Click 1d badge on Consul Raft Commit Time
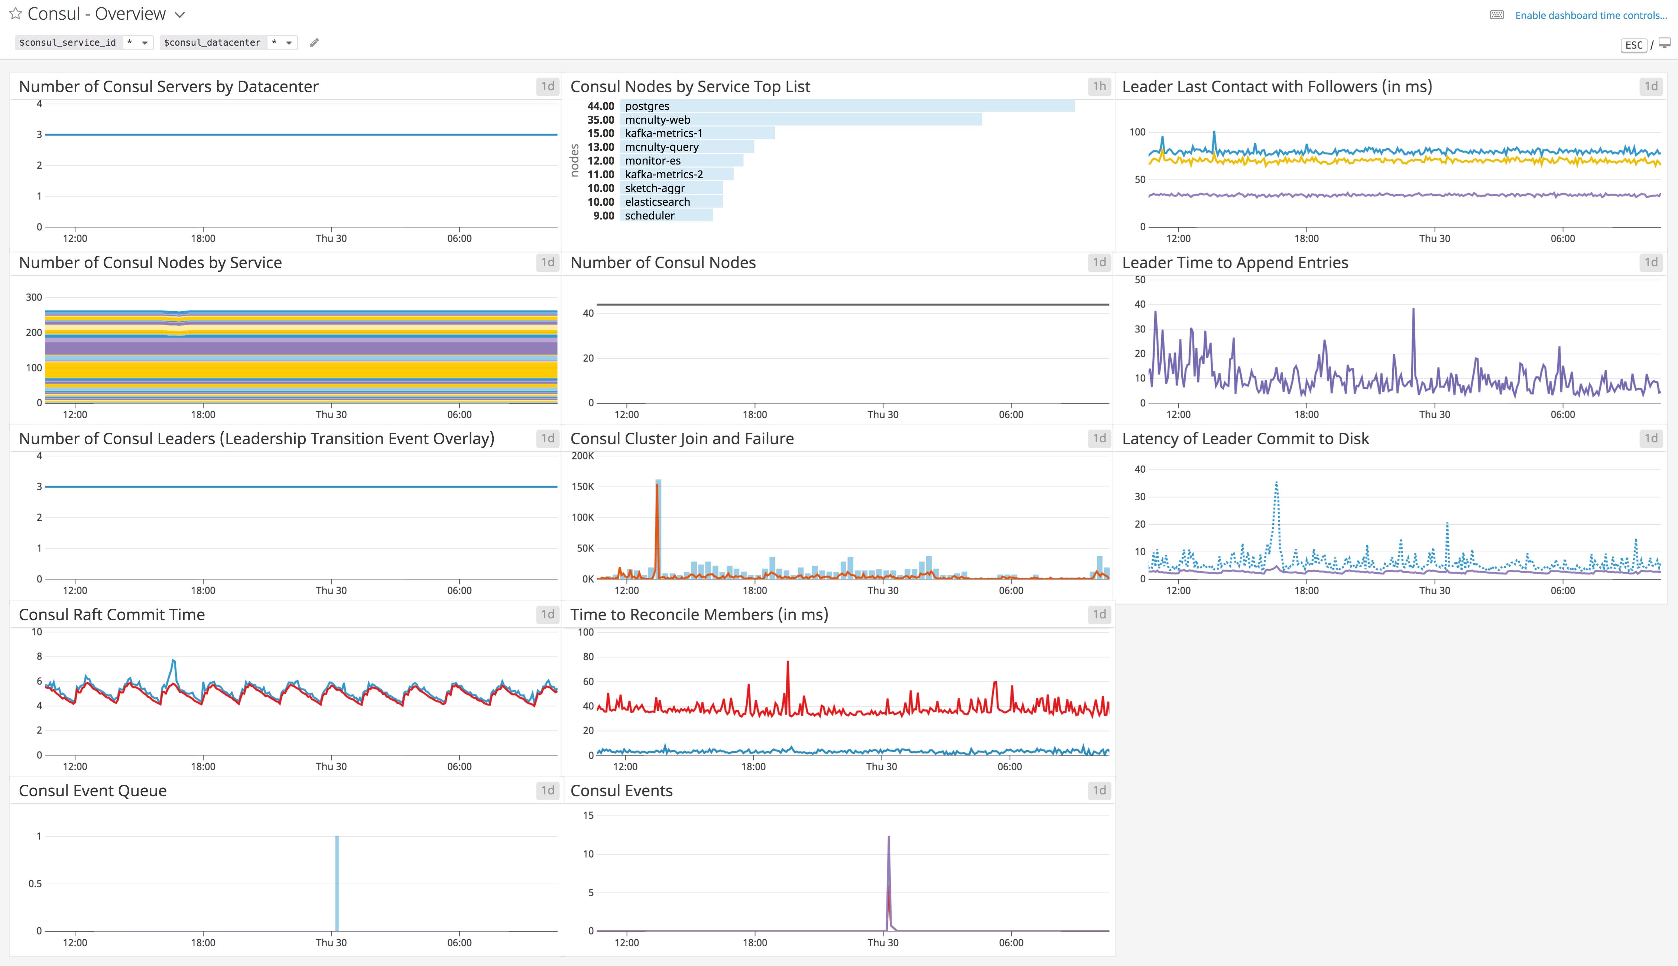This screenshot has width=1678, height=966. click(548, 614)
